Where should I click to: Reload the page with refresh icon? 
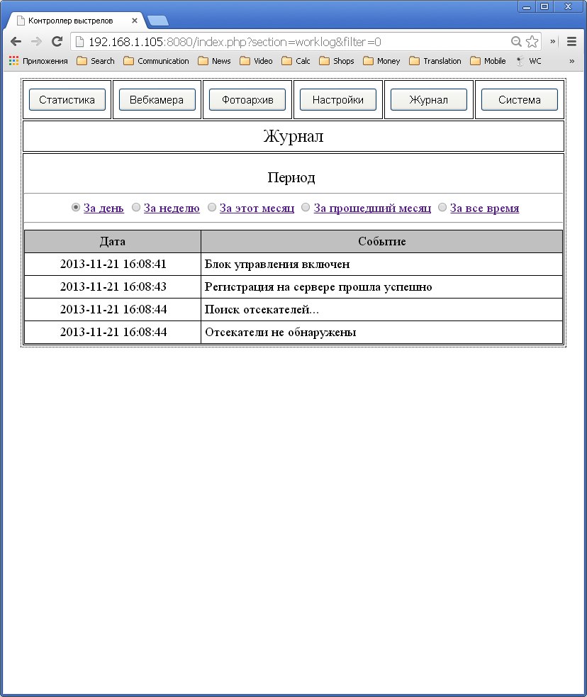57,41
